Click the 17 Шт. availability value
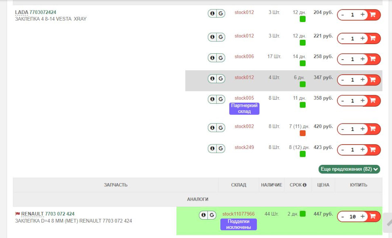392x238 pixels. pos(274,57)
